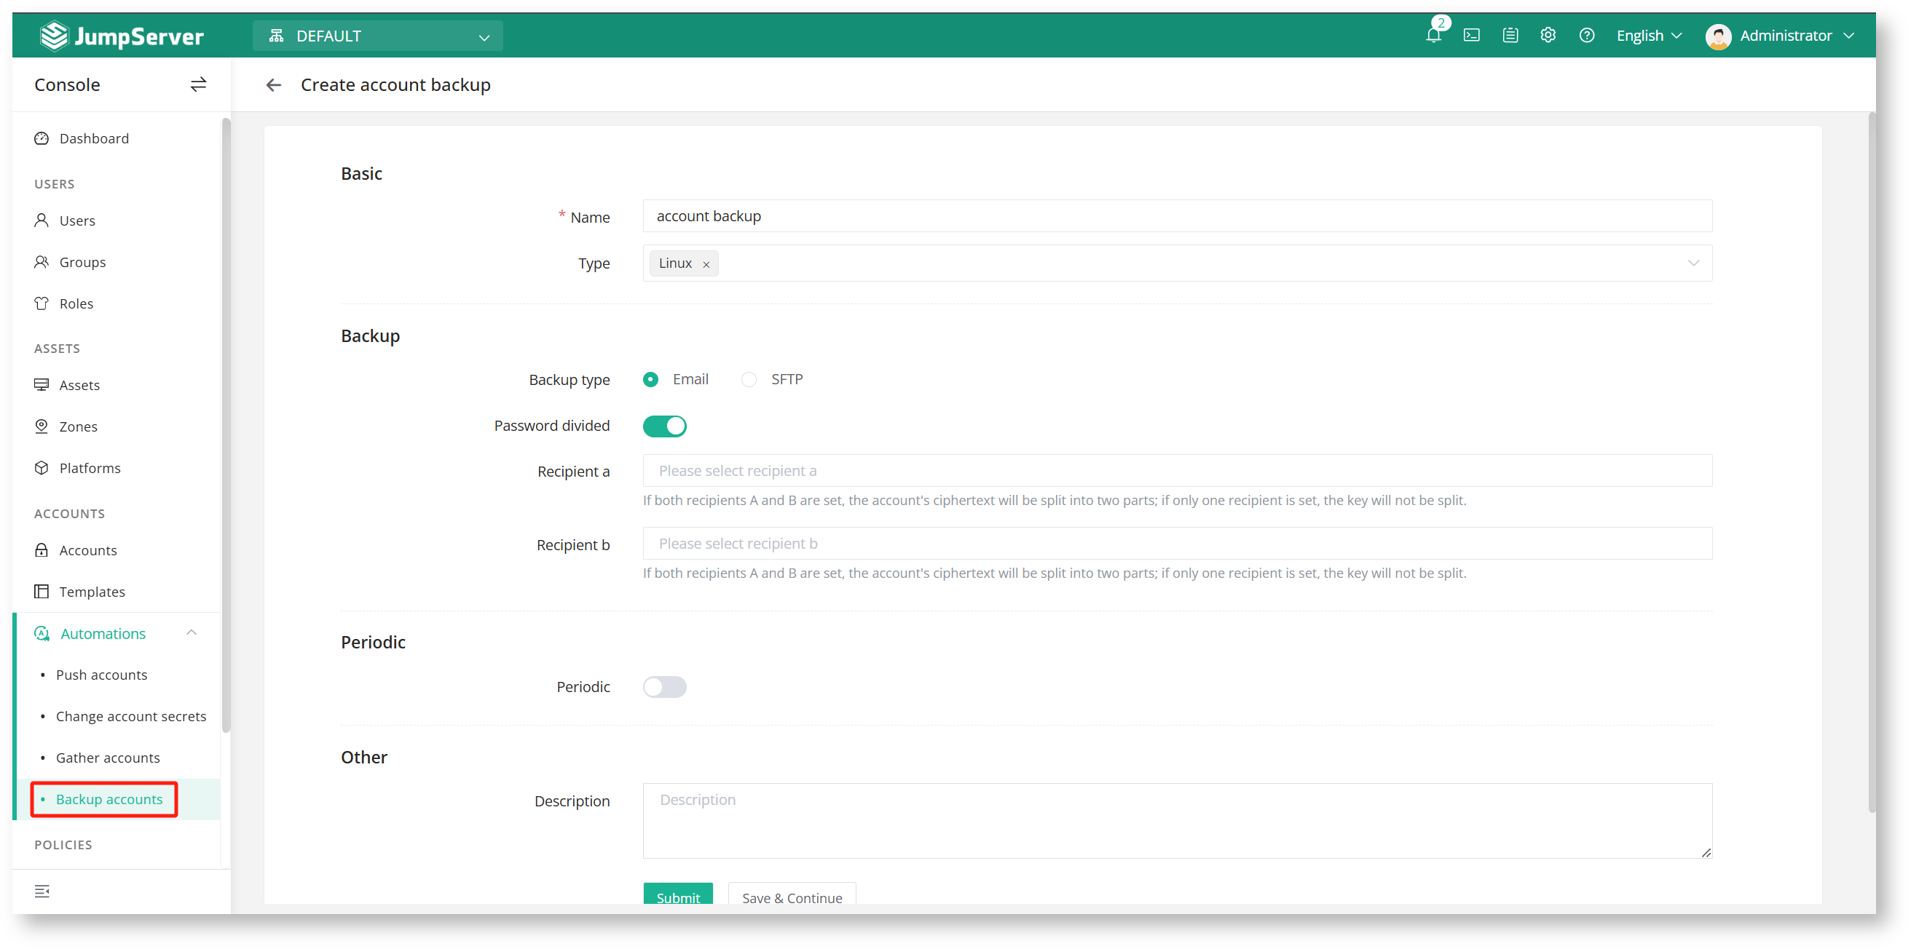Collapse sidebar using bottom menu icon
Image resolution: width=1911 pixels, height=949 pixels.
[42, 892]
